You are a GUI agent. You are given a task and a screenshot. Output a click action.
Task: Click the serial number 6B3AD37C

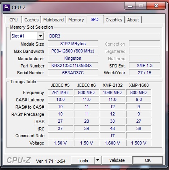(x=73, y=73)
